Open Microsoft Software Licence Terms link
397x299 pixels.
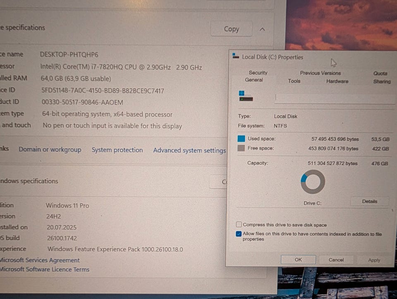45,269
